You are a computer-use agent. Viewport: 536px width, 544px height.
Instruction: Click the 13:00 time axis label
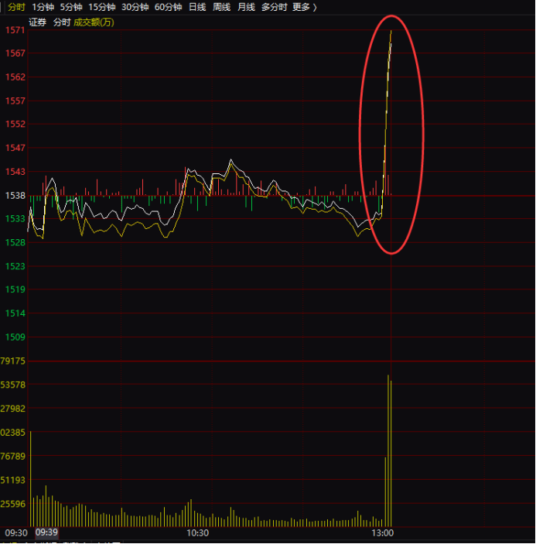click(x=383, y=533)
